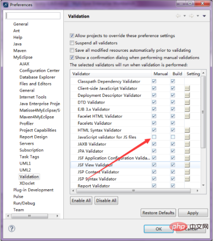The image size is (213, 241).
Task: Open settings for HTML Syntax Validator
Action: (187, 130)
